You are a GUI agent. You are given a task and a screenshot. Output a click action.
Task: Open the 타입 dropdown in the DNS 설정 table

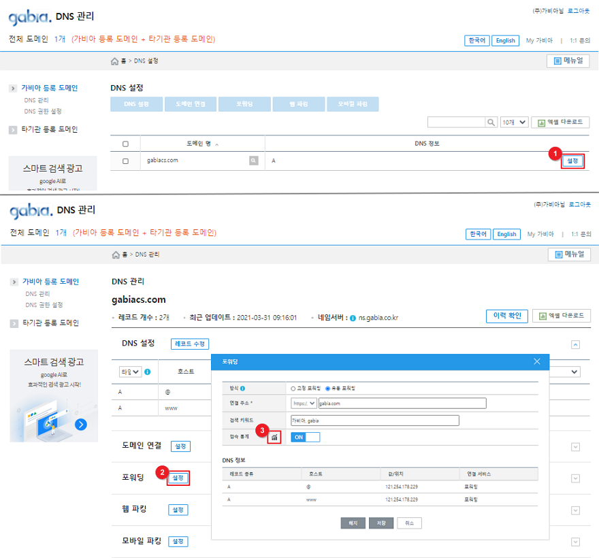tap(130, 372)
